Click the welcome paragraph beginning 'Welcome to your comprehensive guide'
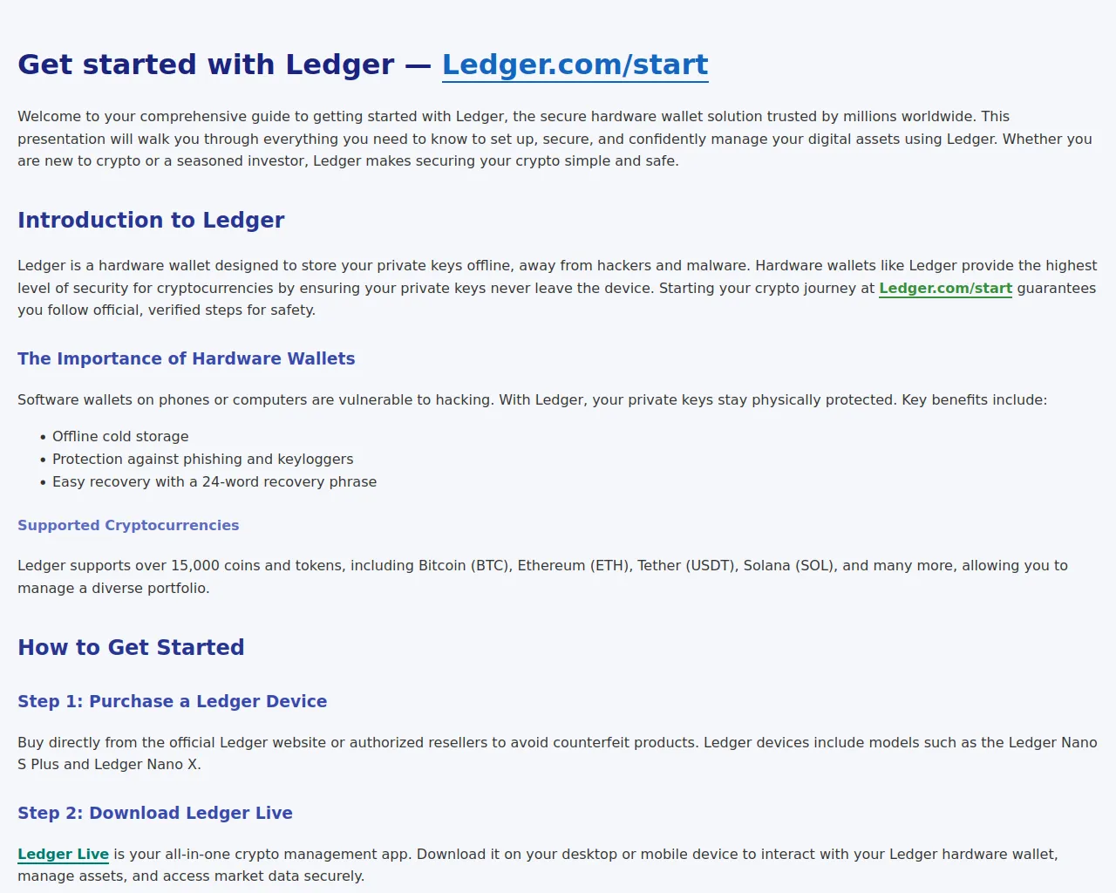This screenshot has width=1116, height=893. click(x=556, y=139)
